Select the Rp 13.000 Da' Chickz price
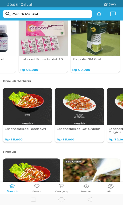 pos(66,139)
